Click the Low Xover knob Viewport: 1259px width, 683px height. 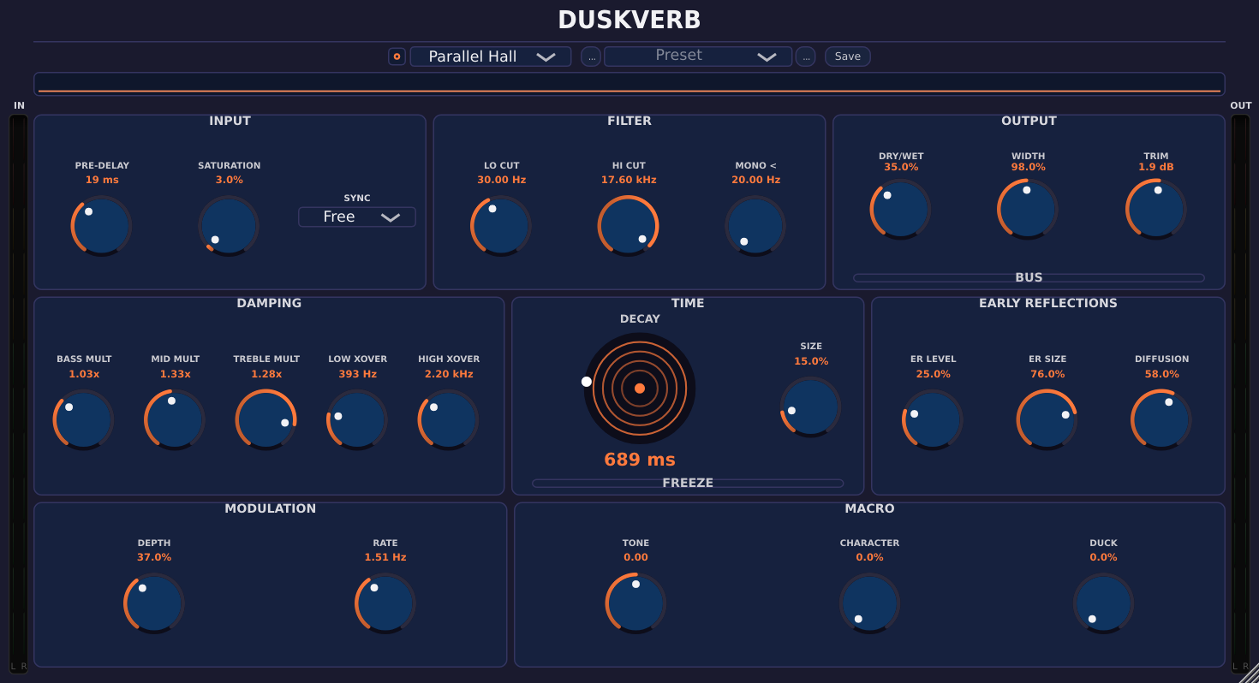[357, 419]
